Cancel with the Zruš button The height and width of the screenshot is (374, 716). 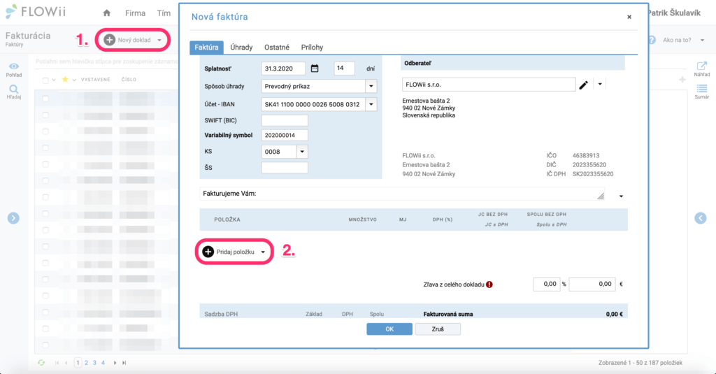438,329
